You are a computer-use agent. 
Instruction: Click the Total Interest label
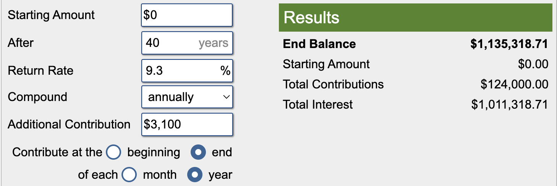click(x=318, y=104)
